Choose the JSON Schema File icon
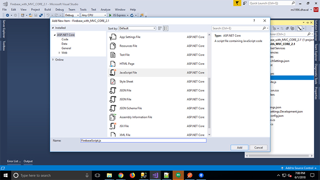The height and width of the screenshot is (180, 320). click(x=112, y=108)
